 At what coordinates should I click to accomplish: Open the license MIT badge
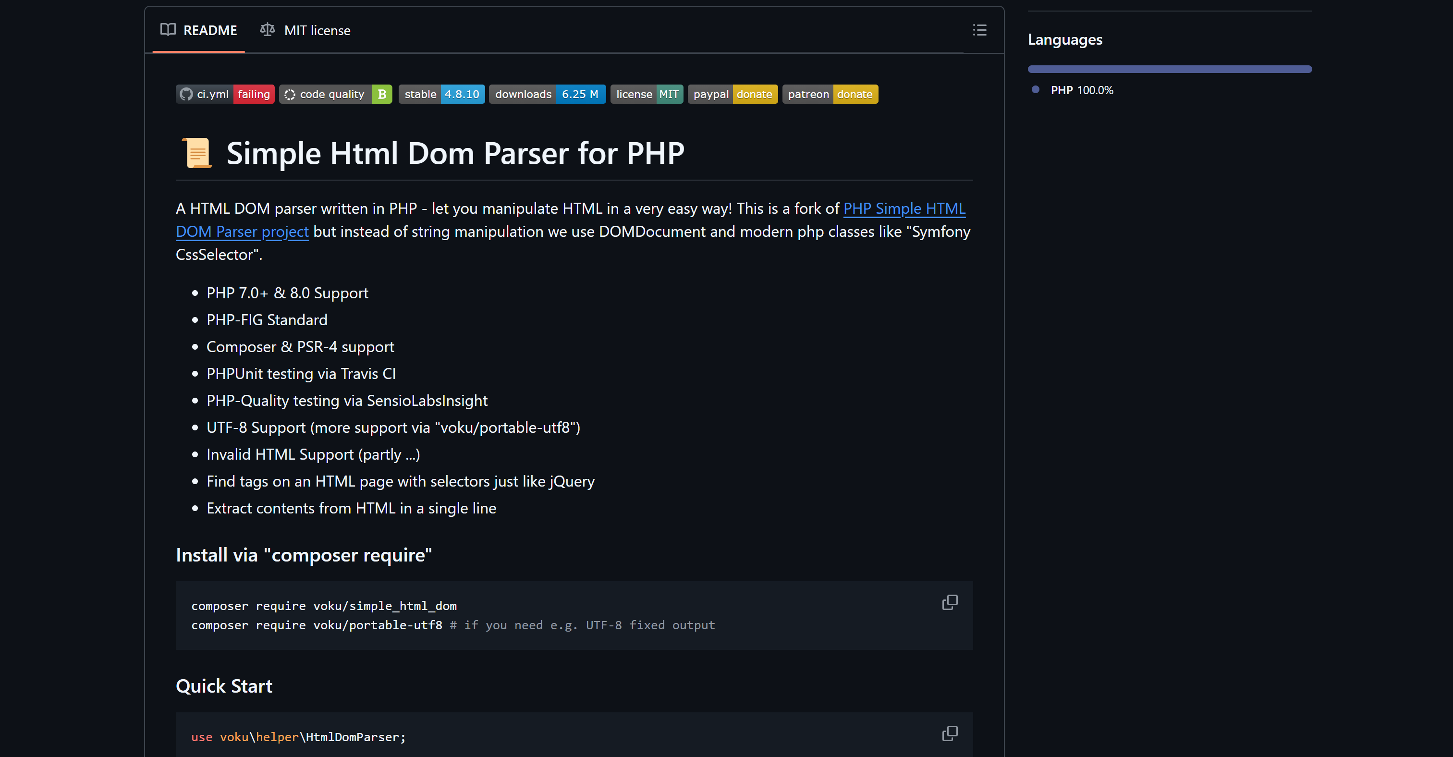pyautogui.click(x=647, y=94)
